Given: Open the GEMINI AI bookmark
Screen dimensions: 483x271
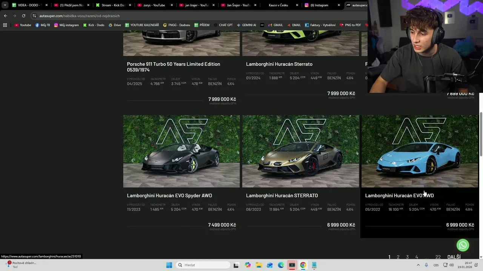Looking at the screenshot, I should pyautogui.click(x=246, y=25).
